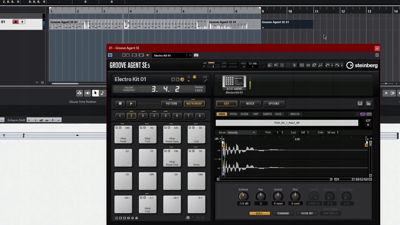Viewport: 400px width, 225px height.
Task: Mute the Cubase track 01
Action: (x=22, y=22)
